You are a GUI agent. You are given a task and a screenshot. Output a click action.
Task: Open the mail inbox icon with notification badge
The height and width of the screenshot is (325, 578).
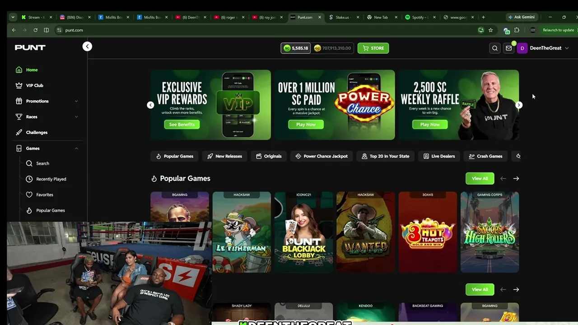coord(509,48)
